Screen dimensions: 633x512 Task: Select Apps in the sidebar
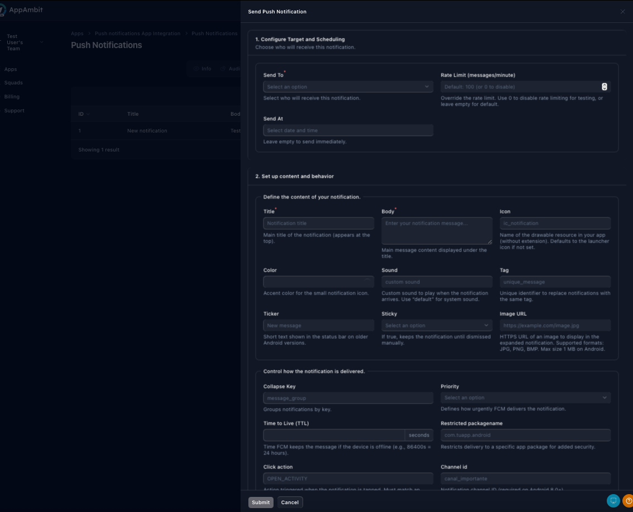[x=11, y=69]
